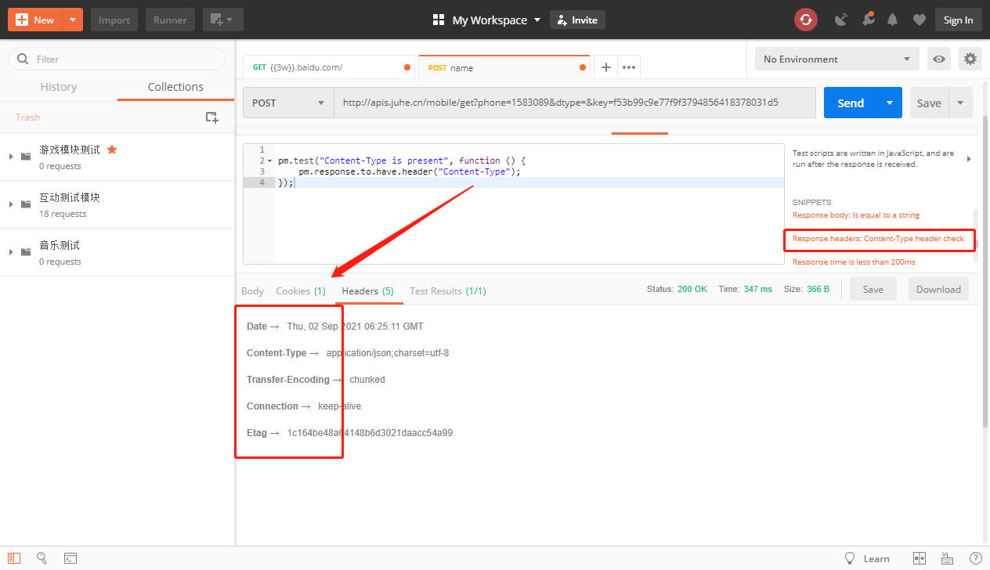This screenshot has height=570, width=990.
Task: Click the sync status icon in header
Action: coord(806,20)
